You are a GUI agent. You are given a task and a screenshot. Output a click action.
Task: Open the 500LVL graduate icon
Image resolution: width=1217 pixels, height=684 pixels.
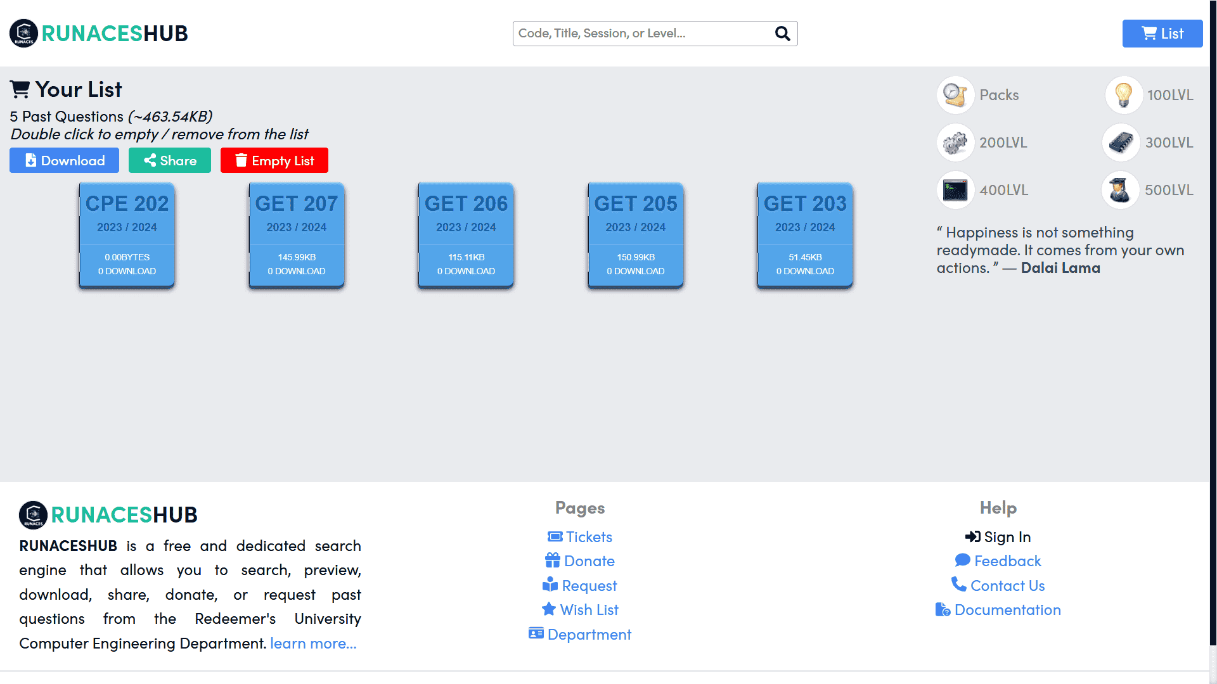1120,190
